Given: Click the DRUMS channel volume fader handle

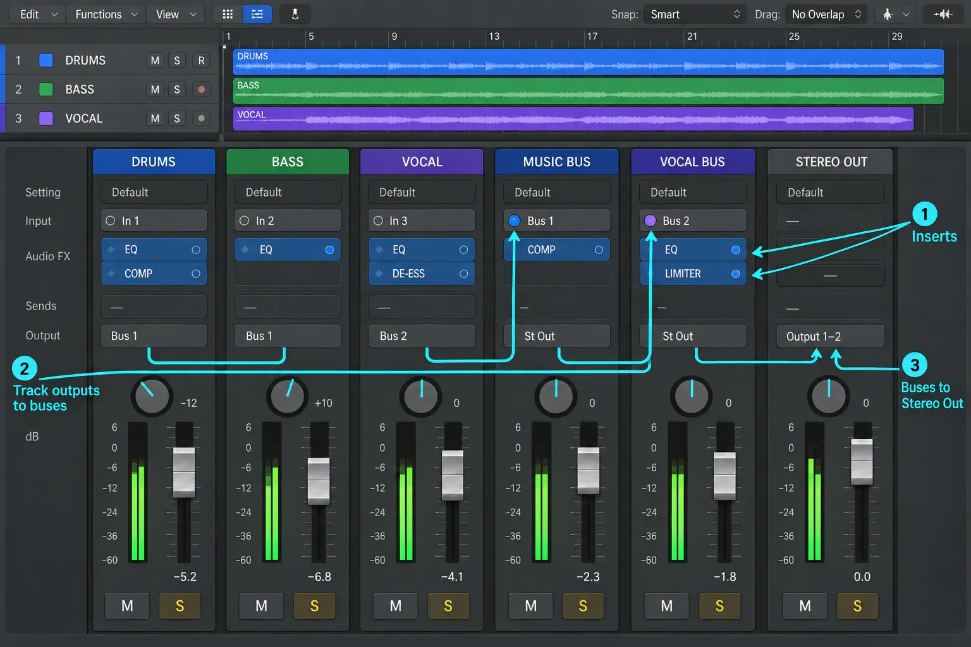Looking at the screenshot, I should [184, 472].
